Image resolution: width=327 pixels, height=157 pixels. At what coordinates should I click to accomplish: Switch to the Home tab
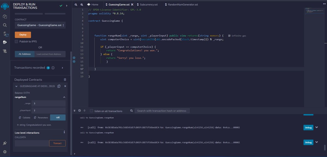tap(93, 5)
